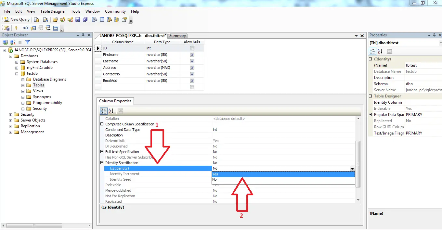The image size is (442, 230).
Task: Expand the Computed Column Specification property
Action: point(102,124)
